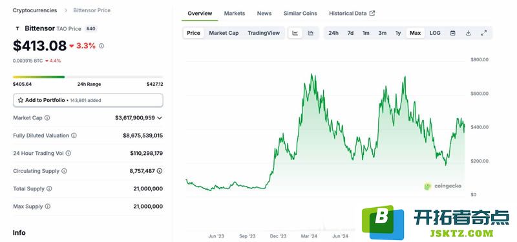Switch to line chart view icon
This screenshot has width=517, height=242.
295,33
